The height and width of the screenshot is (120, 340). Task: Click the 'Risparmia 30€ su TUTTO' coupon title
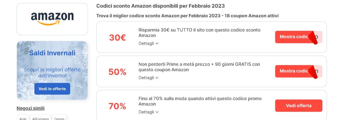[200, 33]
